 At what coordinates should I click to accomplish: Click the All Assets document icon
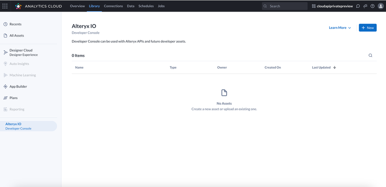coord(5,35)
